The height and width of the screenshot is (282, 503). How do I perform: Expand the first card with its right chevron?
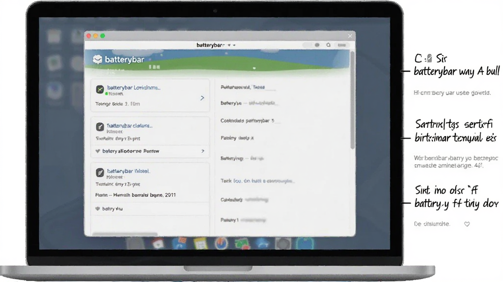click(202, 98)
